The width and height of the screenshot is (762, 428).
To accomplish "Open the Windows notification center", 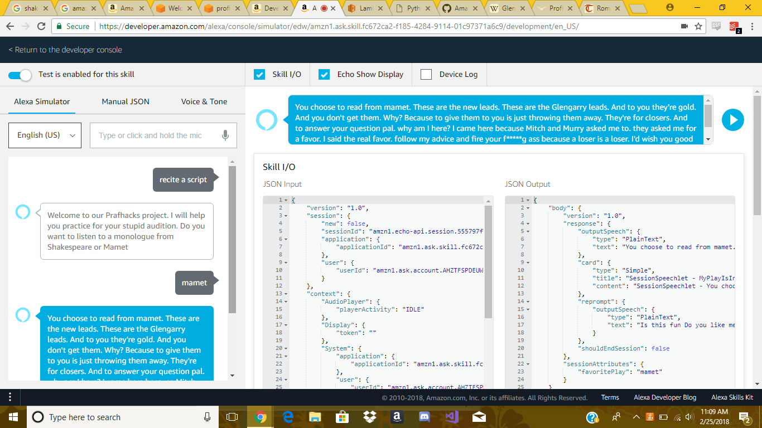I will 744,417.
